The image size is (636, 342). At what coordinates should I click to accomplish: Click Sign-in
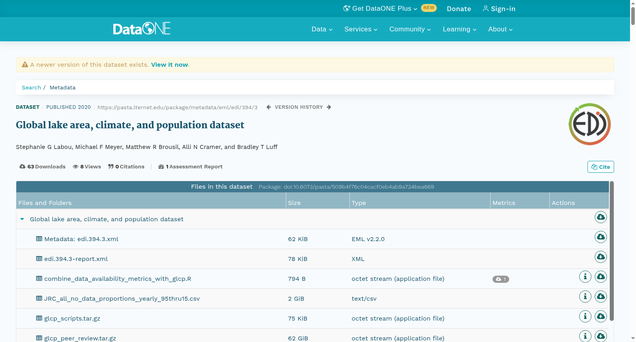tap(499, 9)
